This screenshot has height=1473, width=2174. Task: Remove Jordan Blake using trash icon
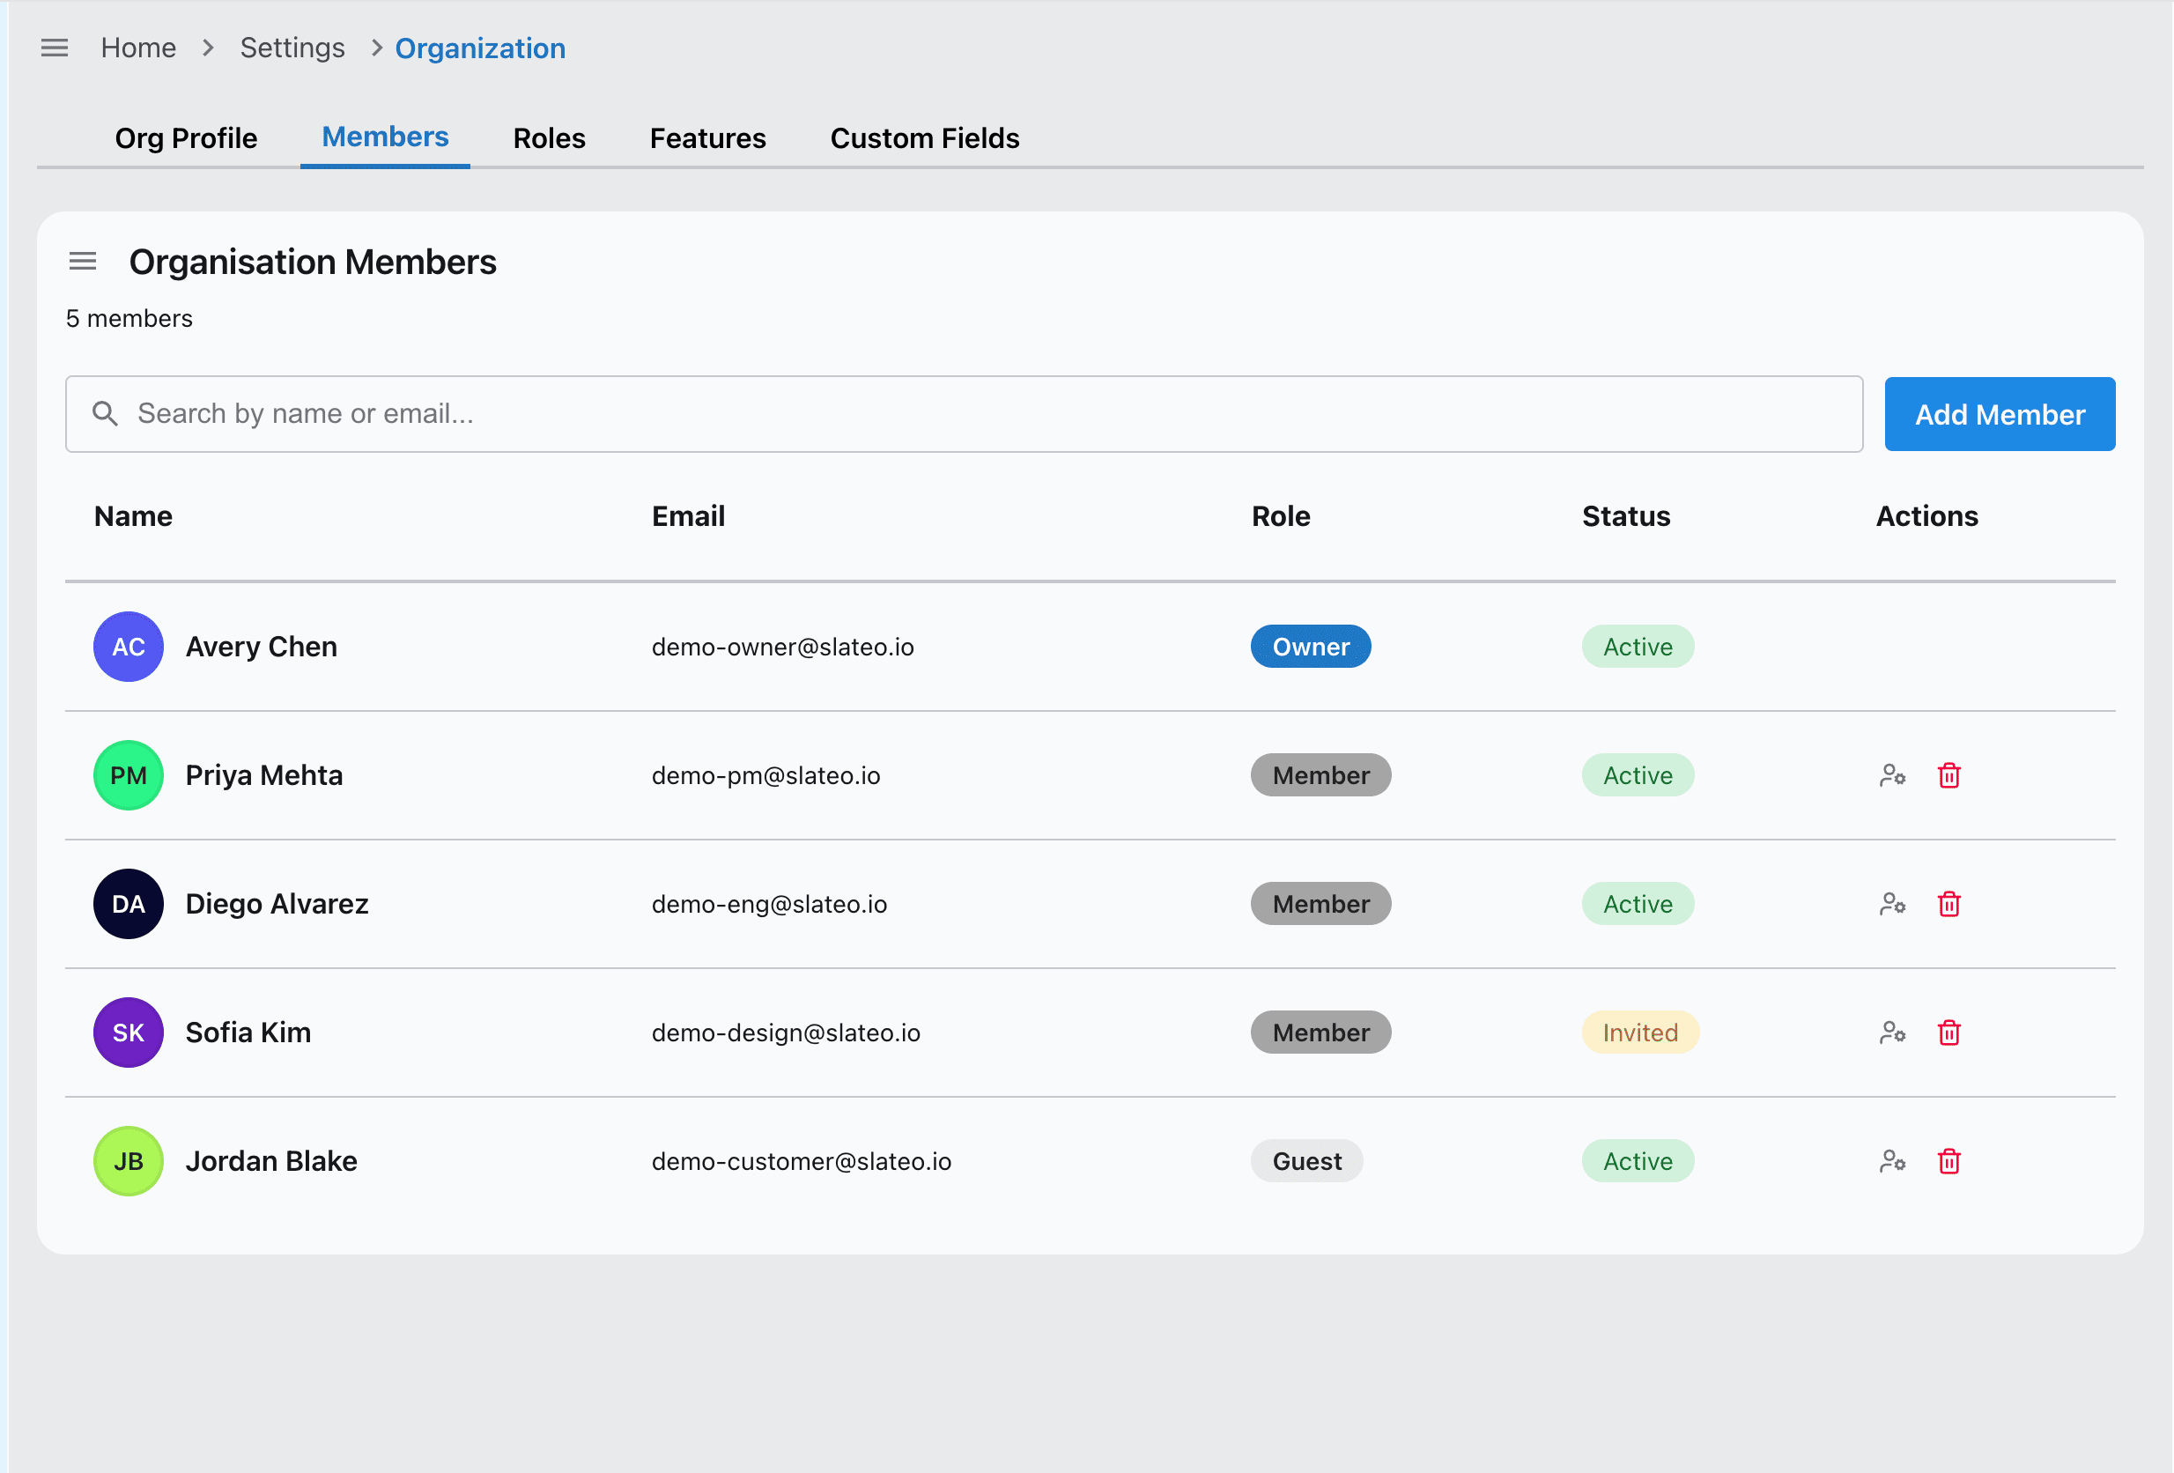pyautogui.click(x=1949, y=1161)
